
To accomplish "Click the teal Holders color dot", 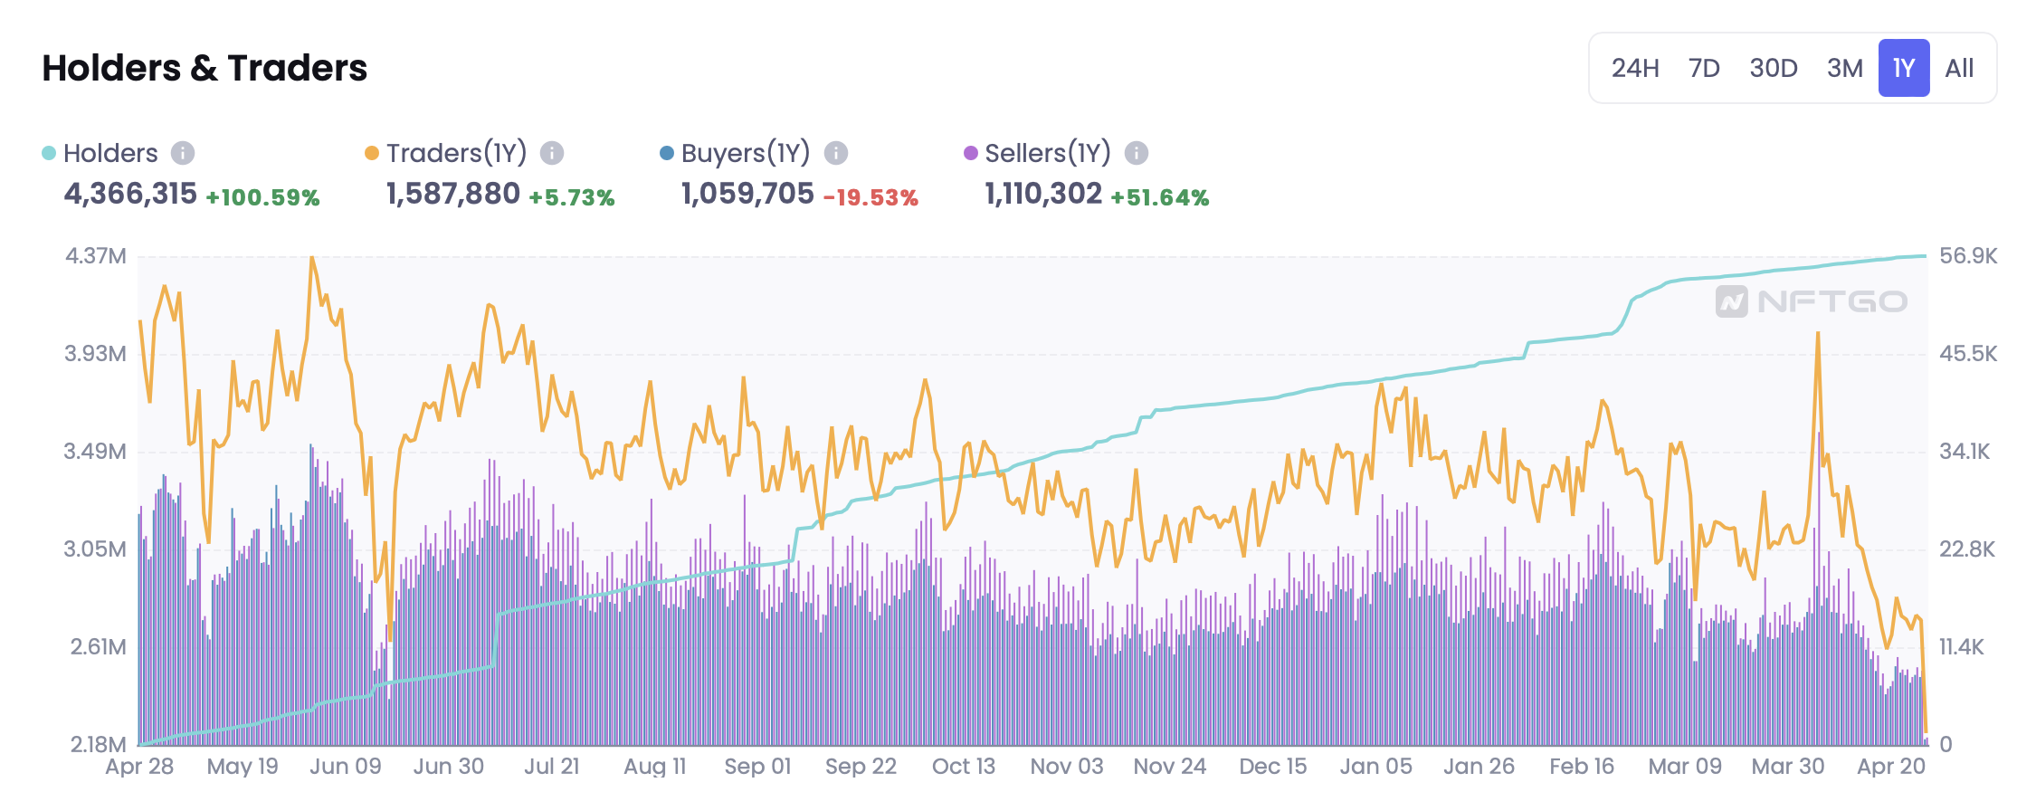I will [49, 153].
